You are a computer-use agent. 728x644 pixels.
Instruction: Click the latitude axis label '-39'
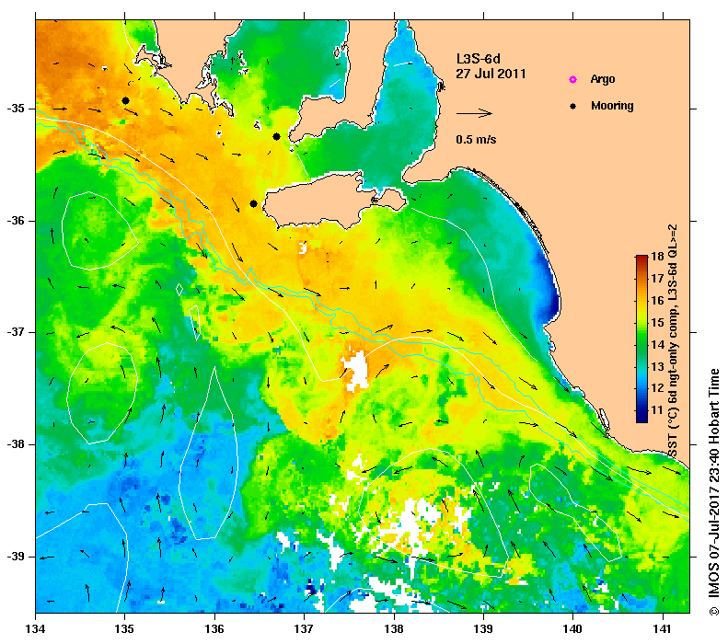16,557
